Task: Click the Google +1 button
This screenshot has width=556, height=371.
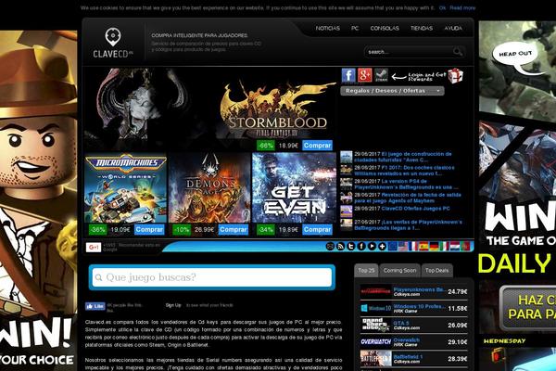Action: [94, 247]
